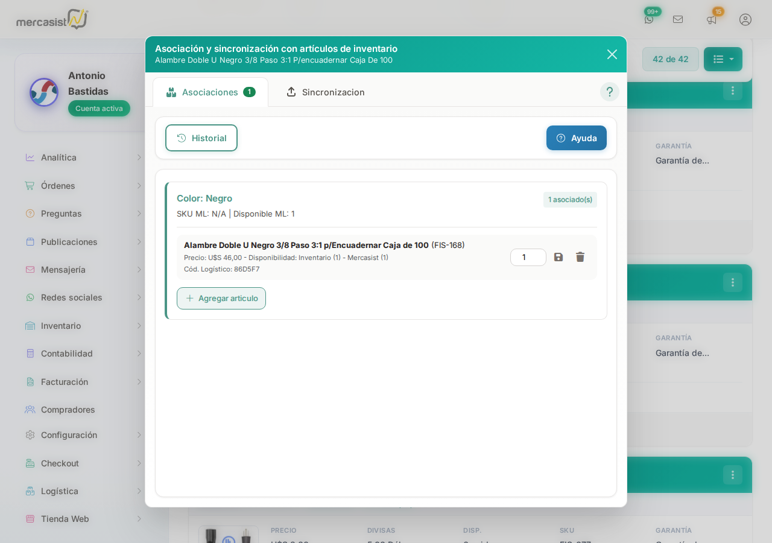Click the Mercasist logo

tap(52, 19)
